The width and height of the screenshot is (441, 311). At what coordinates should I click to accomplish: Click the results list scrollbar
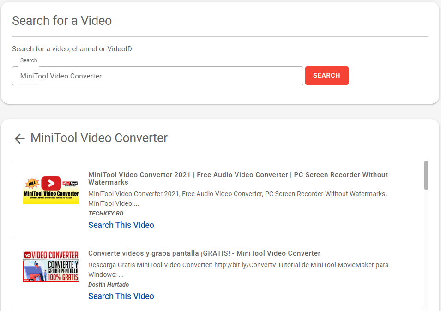point(426,175)
